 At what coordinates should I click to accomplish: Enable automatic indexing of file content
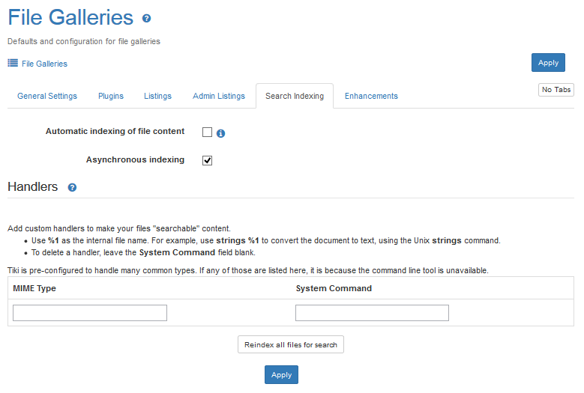(x=208, y=132)
